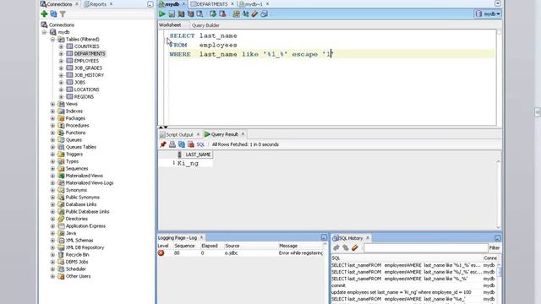Expand the EMPLOYEES table node

61,61
